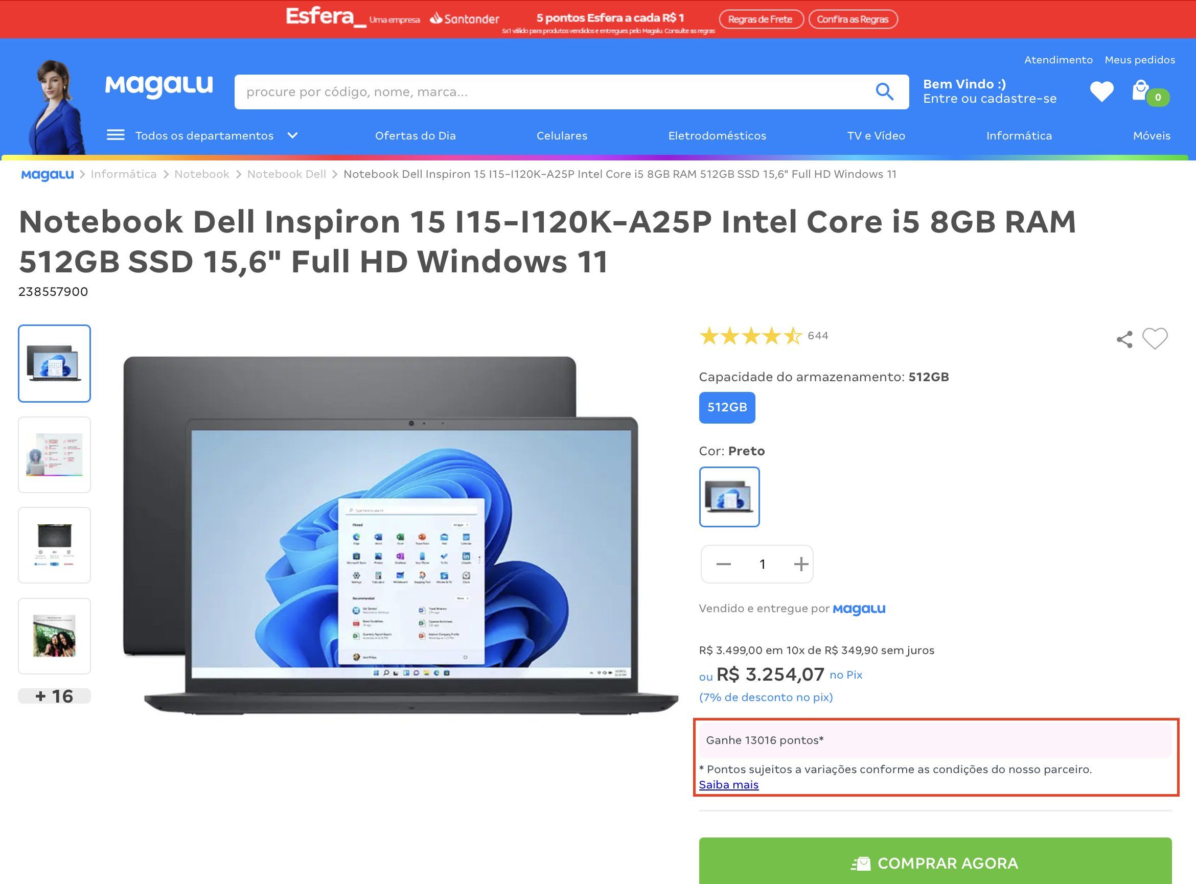Open the Saiba mais link

(x=728, y=784)
